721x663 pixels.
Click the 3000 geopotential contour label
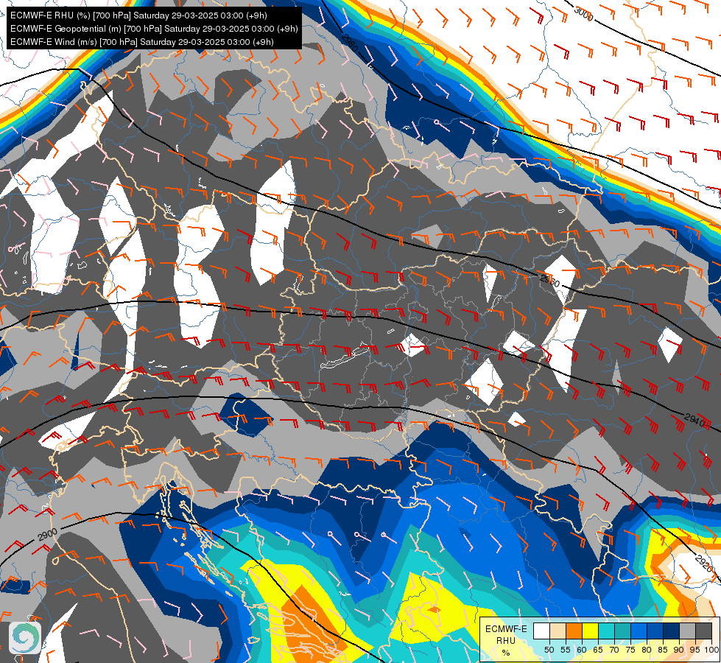coord(583,13)
